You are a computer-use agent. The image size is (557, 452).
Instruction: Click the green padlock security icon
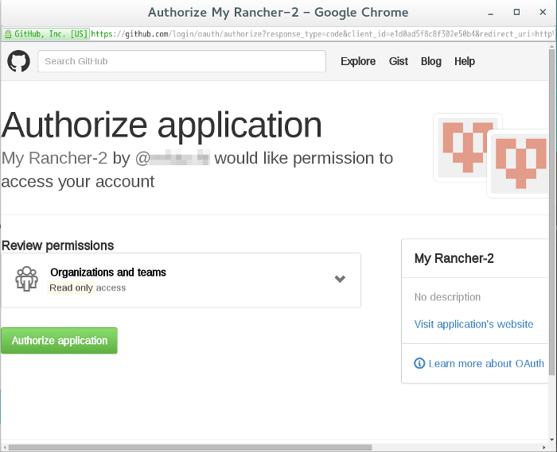8,34
